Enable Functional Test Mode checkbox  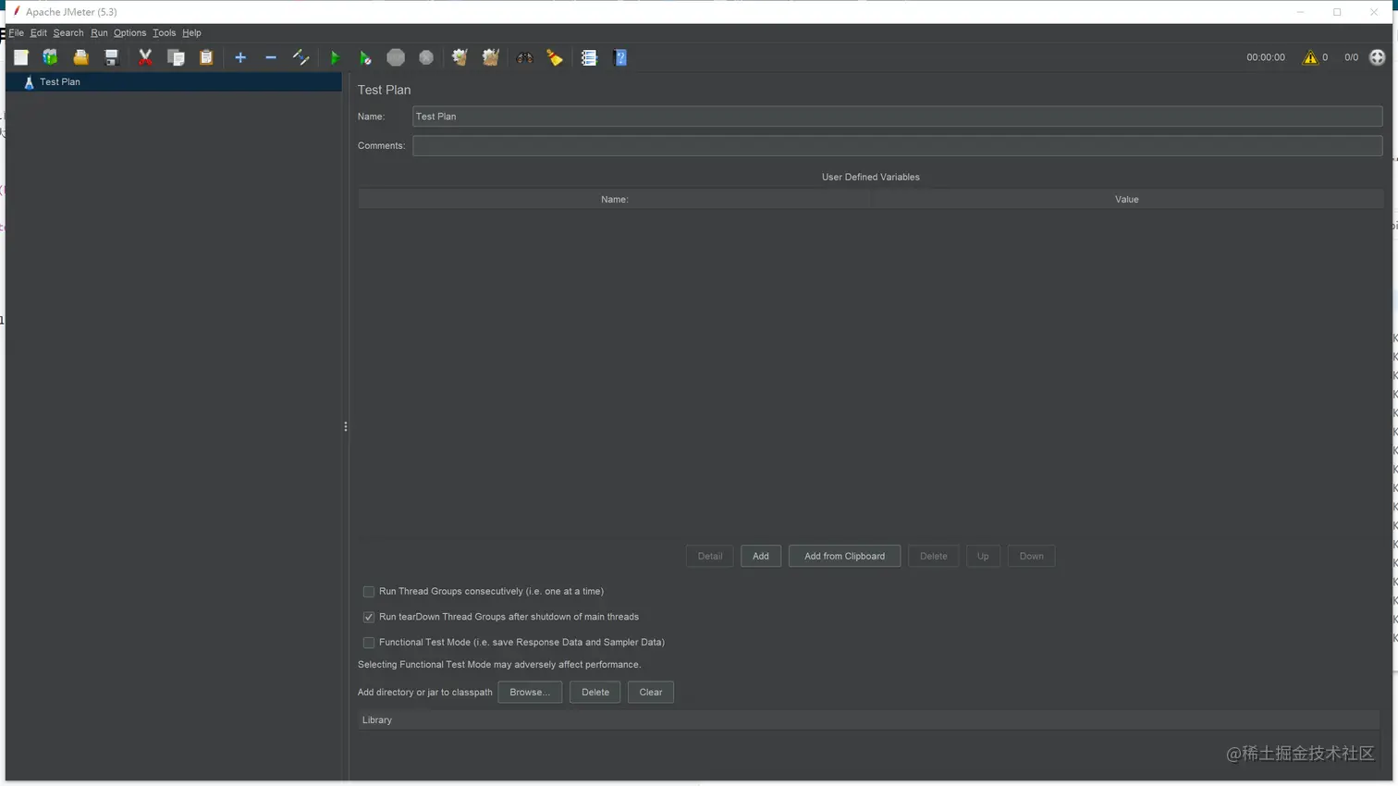[x=369, y=643]
